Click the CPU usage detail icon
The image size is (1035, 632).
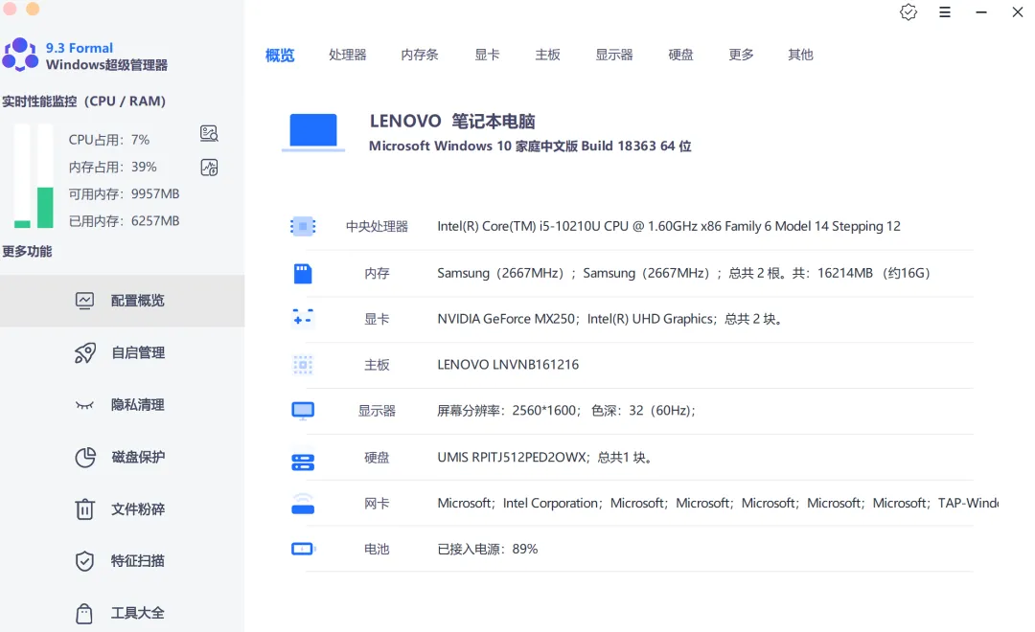[x=209, y=134]
